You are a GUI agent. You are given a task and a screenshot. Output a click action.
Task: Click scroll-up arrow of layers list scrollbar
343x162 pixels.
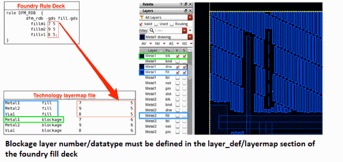pos(190,50)
